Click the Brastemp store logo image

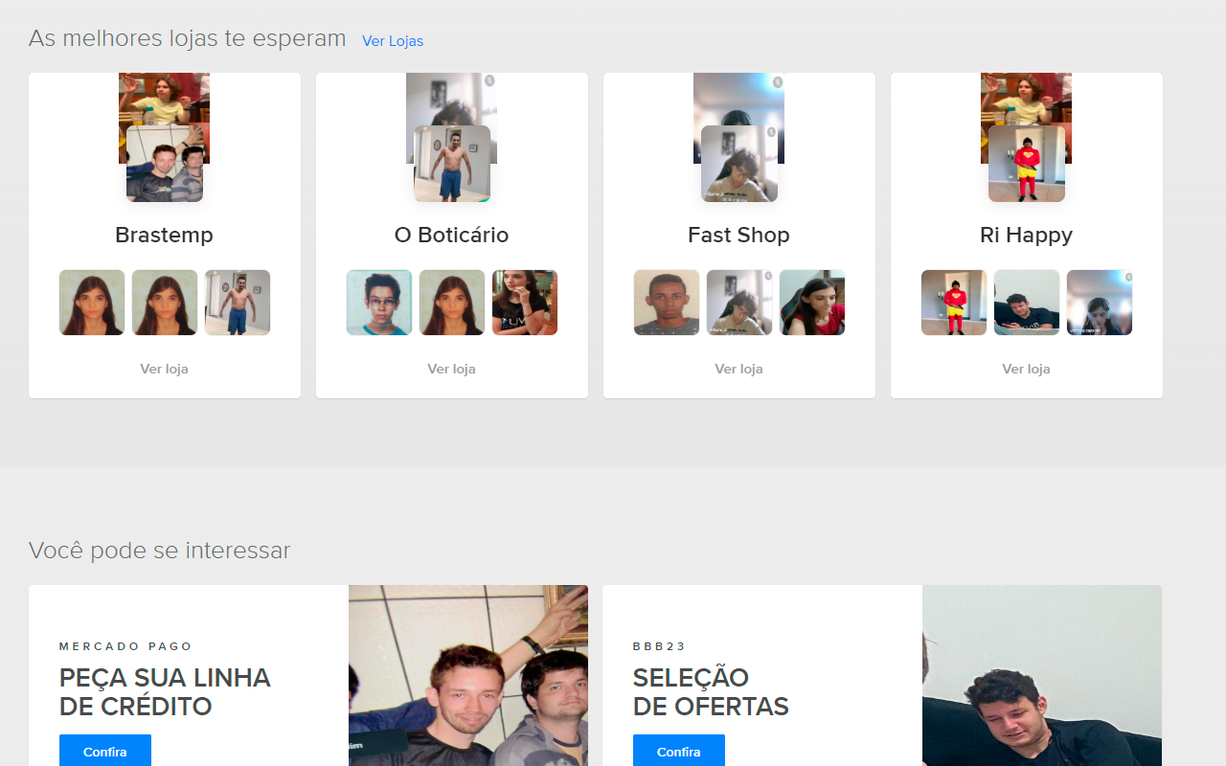(x=165, y=164)
